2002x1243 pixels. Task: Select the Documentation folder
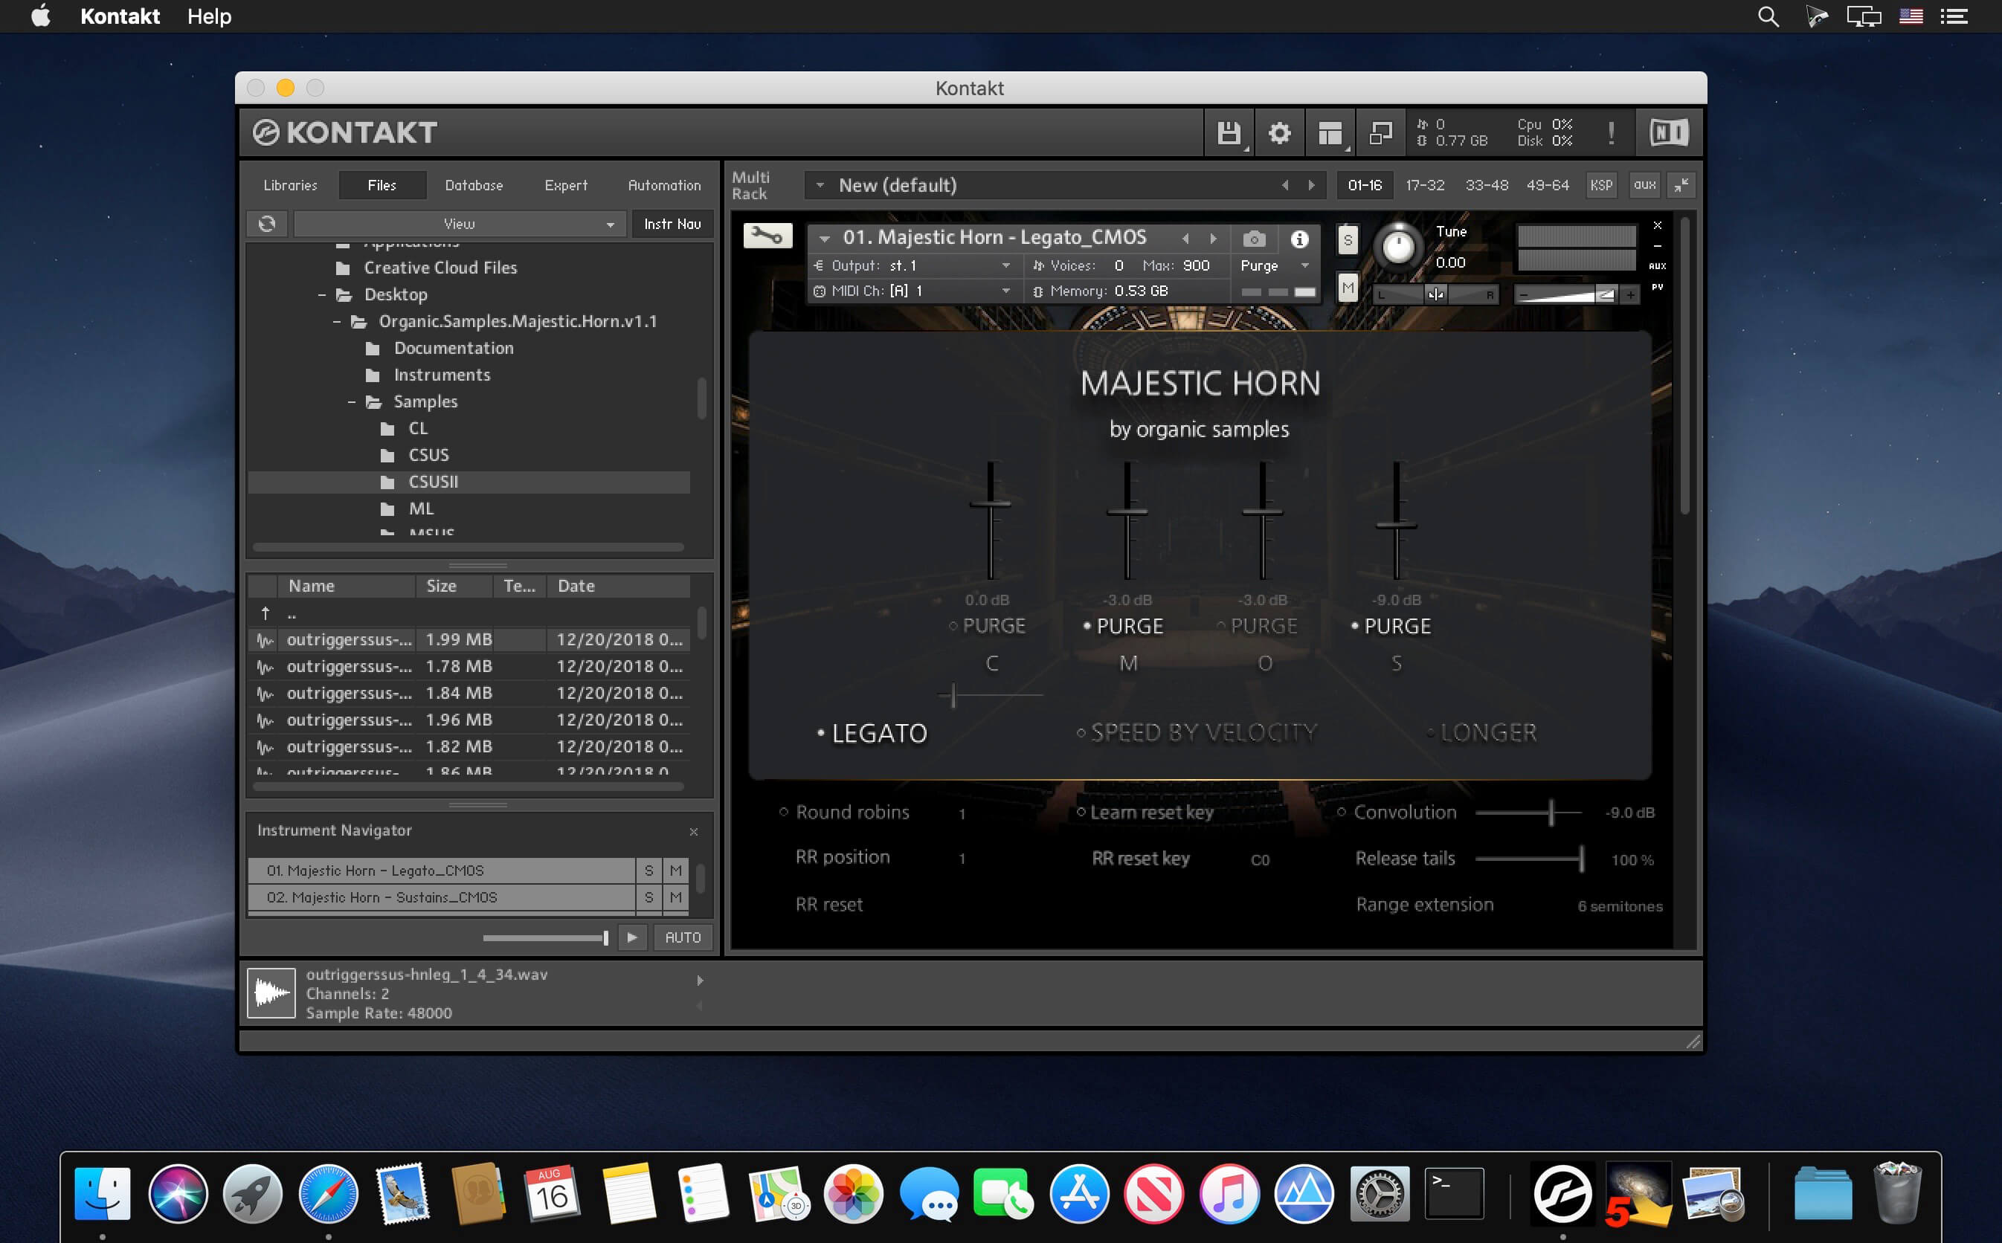453,349
